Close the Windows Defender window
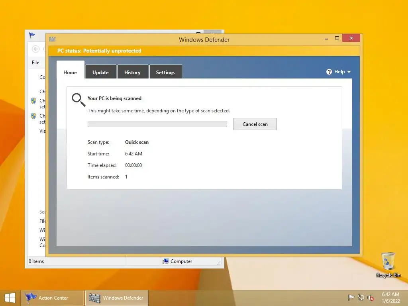Viewport: 408px width, 306px height. pos(351,38)
